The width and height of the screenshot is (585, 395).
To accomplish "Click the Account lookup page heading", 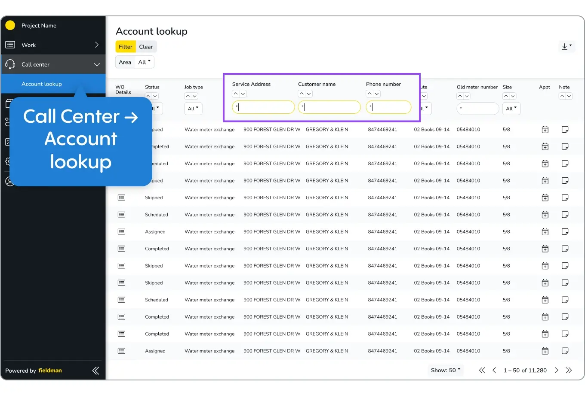I will click(151, 31).
